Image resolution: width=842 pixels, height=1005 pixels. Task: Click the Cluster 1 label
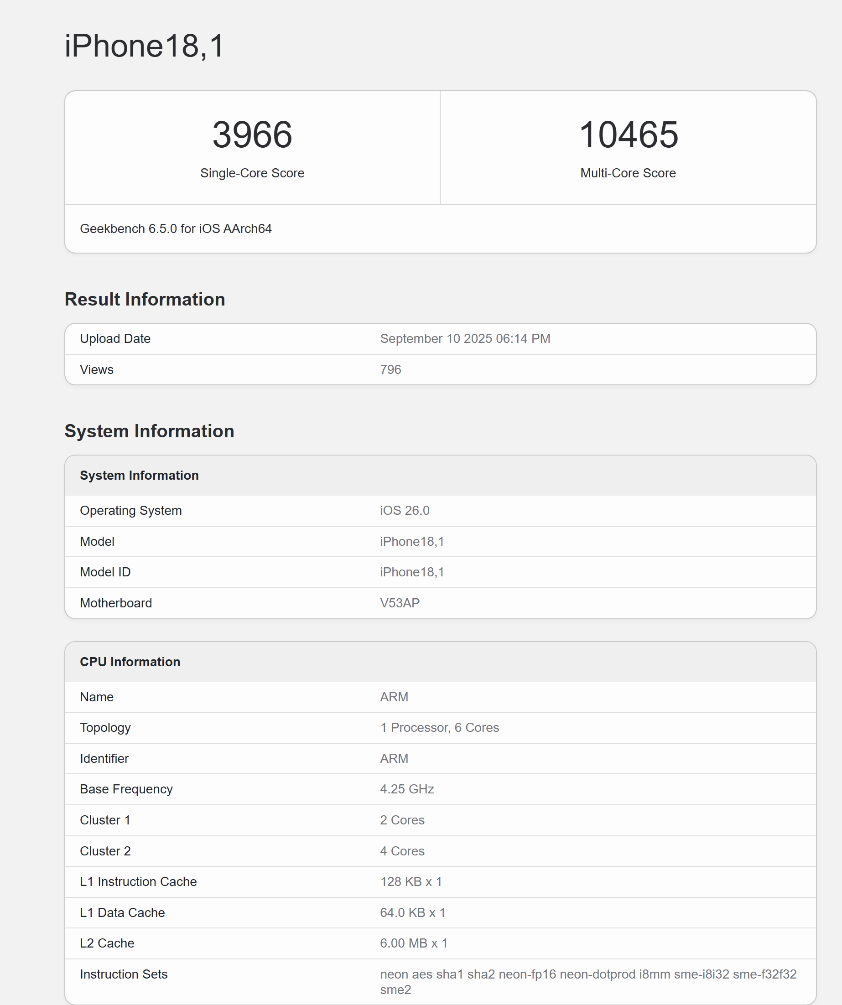tap(105, 820)
